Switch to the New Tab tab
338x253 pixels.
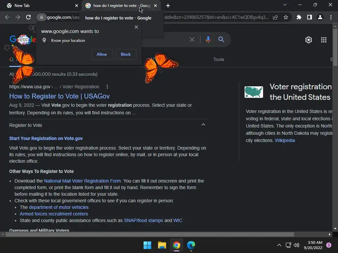(41, 6)
